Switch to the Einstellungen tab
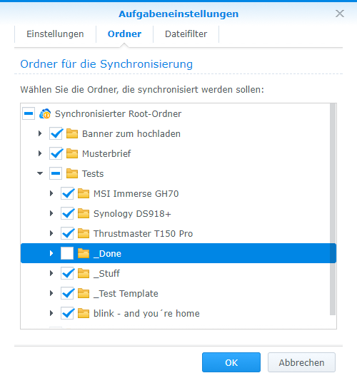Viewport: 357px width, 378px height. pyautogui.click(x=55, y=34)
